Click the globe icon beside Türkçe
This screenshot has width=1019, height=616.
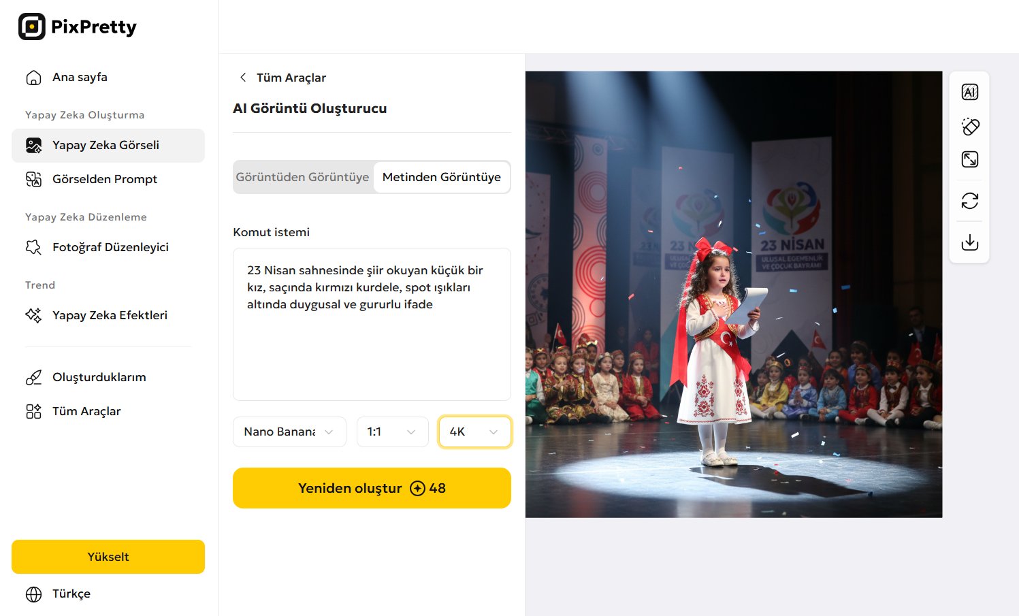click(33, 594)
